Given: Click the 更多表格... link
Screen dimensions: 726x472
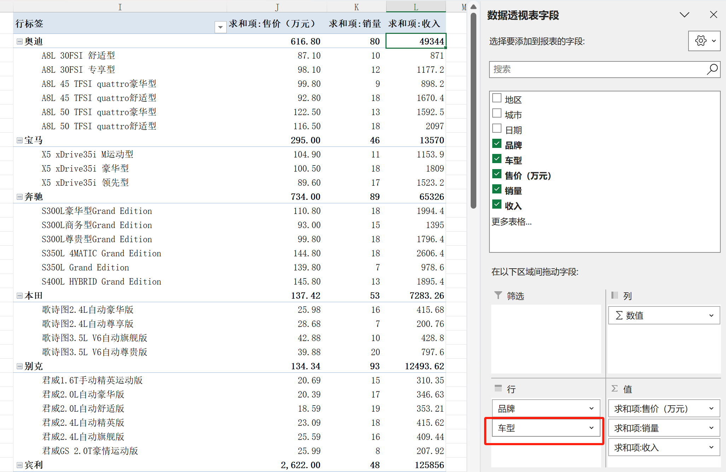Looking at the screenshot, I should point(511,222).
